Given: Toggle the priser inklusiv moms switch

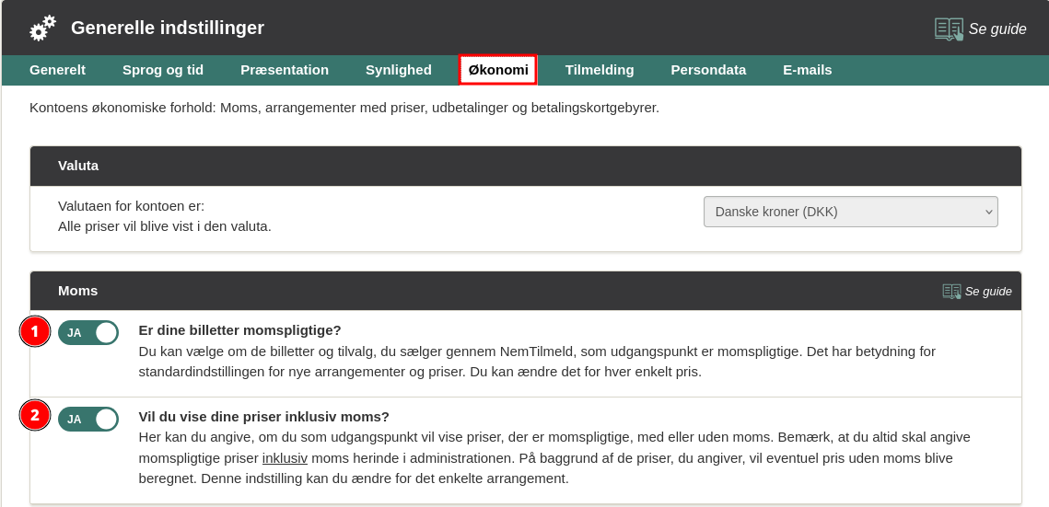Looking at the screenshot, I should [88, 419].
